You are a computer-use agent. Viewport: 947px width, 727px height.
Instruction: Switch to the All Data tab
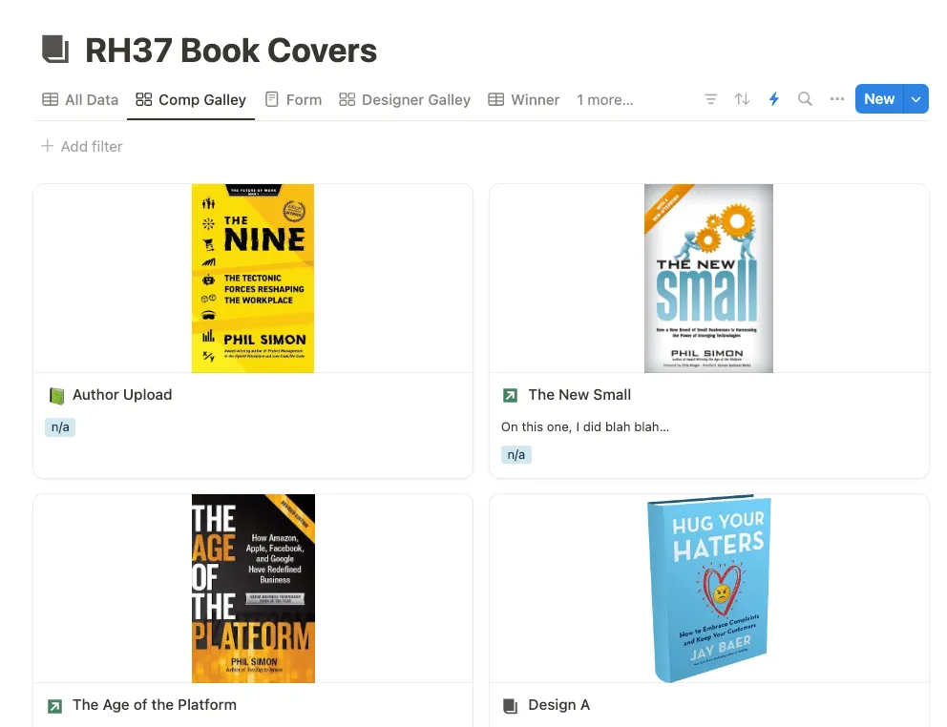point(80,99)
